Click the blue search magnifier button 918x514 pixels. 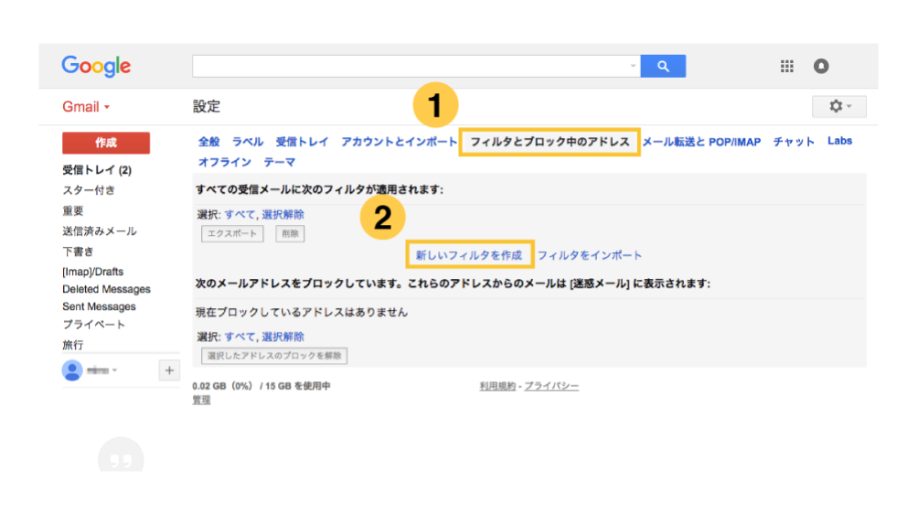click(663, 66)
